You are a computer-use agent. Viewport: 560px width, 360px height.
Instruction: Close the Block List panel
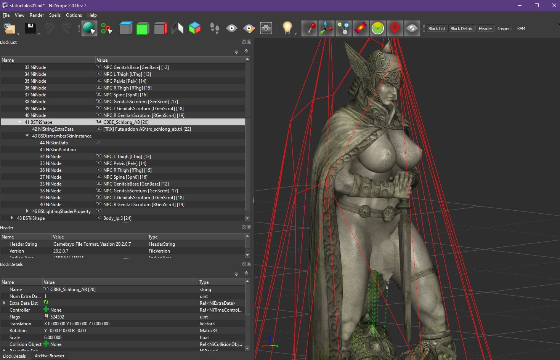(x=249, y=42)
